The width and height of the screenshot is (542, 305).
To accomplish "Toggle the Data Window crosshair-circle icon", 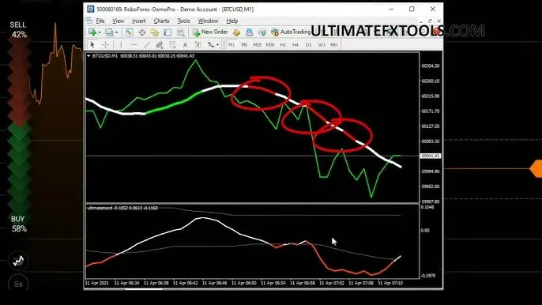I will coord(142,32).
